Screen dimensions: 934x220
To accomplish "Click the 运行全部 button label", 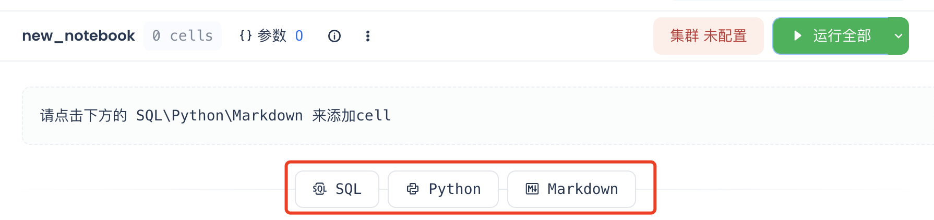I will tap(842, 36).
